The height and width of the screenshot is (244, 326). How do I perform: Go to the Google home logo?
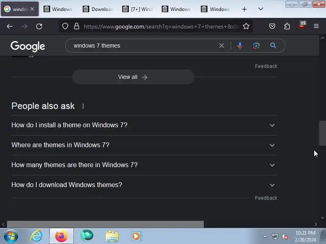[28, 46]
